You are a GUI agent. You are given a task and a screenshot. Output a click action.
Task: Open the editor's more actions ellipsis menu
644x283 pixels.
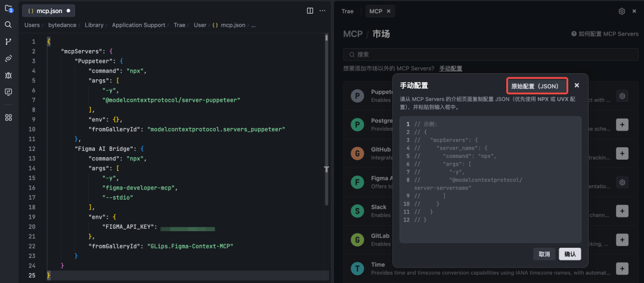tap(323, 11)
